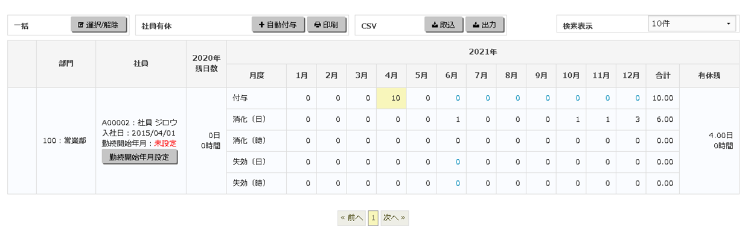Open the December 付与 blue 0 link
The height and width of the screenshot is (226, 745).
(x=638, y=98)
